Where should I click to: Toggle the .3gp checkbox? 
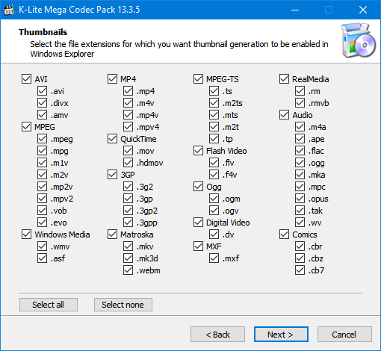128,199
